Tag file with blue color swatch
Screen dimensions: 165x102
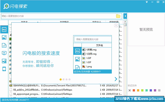(151, 90)
